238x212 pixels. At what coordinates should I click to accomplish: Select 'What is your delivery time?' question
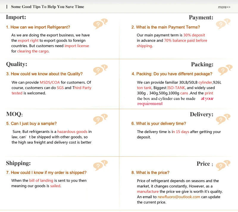pos(159,123)
